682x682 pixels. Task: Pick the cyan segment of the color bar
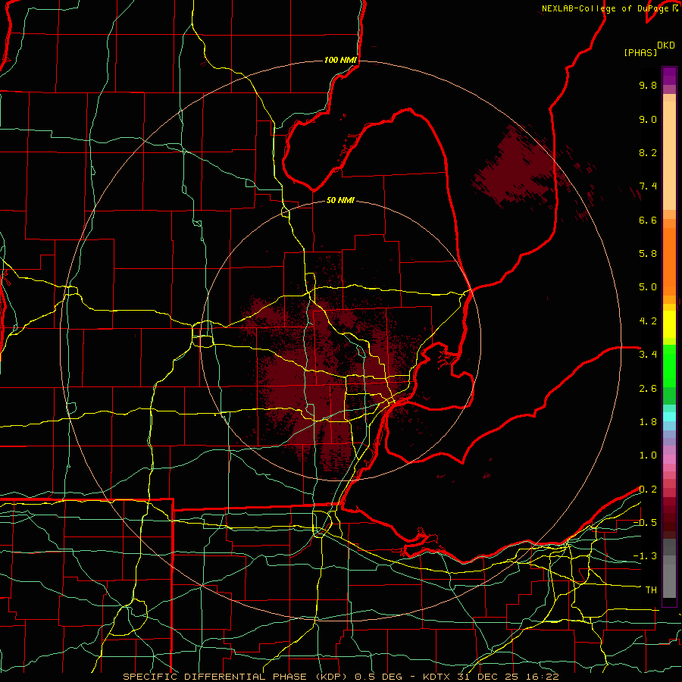669,417
